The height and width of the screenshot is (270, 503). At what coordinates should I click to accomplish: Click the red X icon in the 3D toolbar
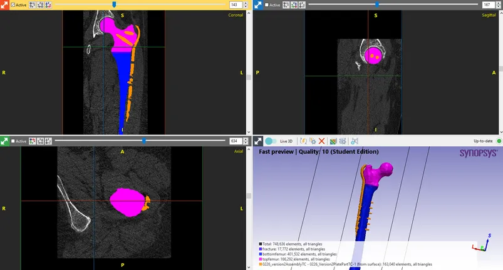coord(321,141)
